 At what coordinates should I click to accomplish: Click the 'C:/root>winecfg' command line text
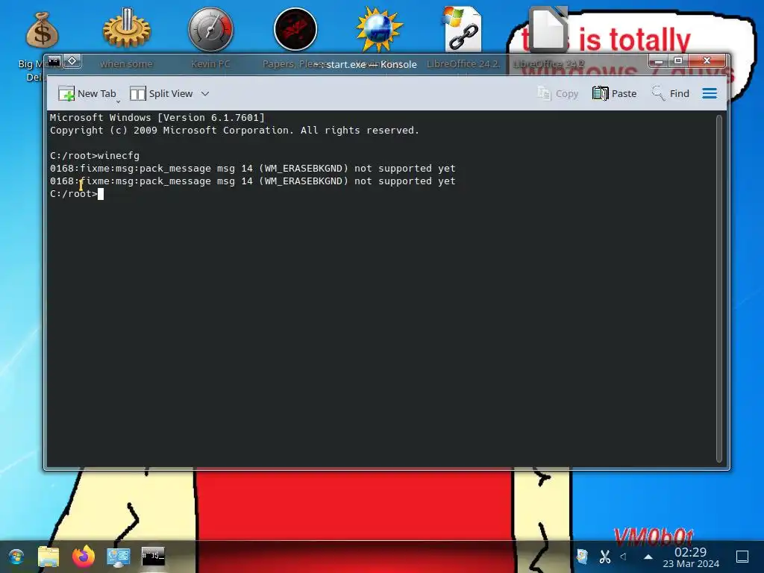click(95, 156)
